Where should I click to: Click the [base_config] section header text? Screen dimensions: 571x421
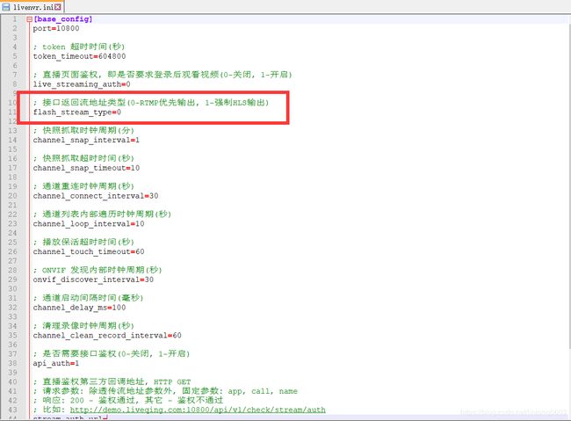(62, 19)
